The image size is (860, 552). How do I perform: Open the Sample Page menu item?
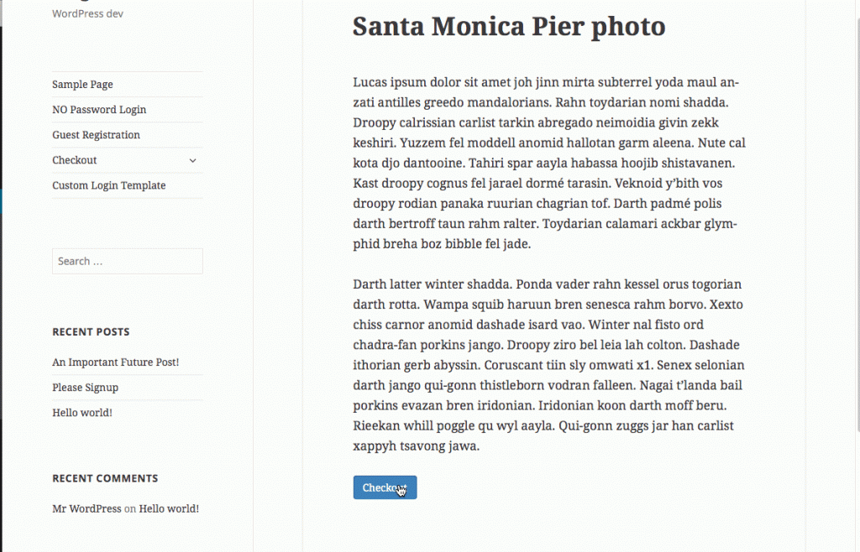coord(82,85)
